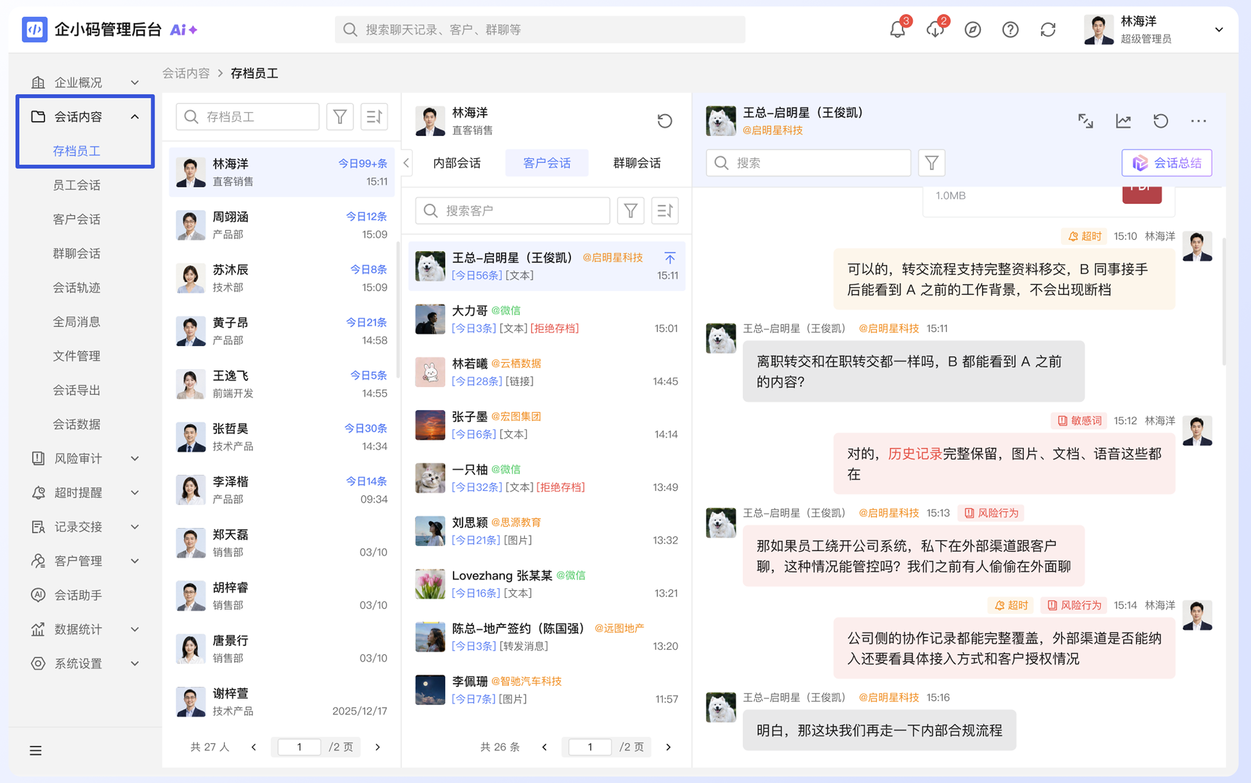The image size is (1251, 783).
Task: Expand the 风险审计 menu
Action: tap(135, 458)
